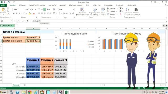This screenshot has height=94, width=168.
Task: Expand the Name Box B4 dropdown arrow
Action: (11, 21)
